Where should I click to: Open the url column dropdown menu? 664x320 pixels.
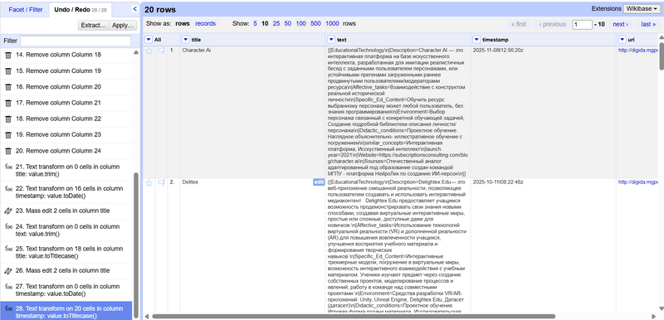(x=622, y=40)
